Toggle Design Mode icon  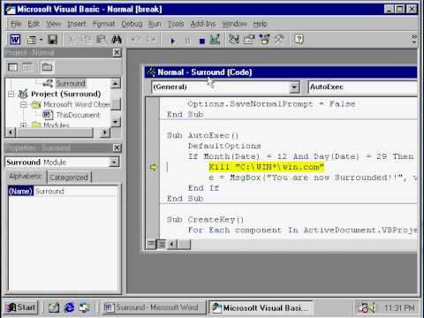point(215,40)
